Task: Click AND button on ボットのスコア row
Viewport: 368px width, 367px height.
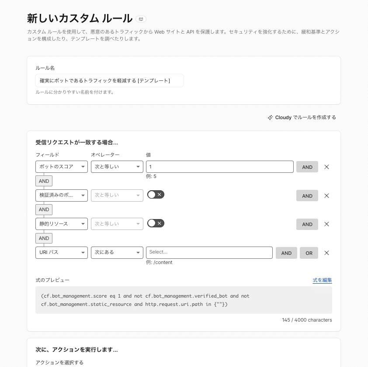Action: coord(307,167)
